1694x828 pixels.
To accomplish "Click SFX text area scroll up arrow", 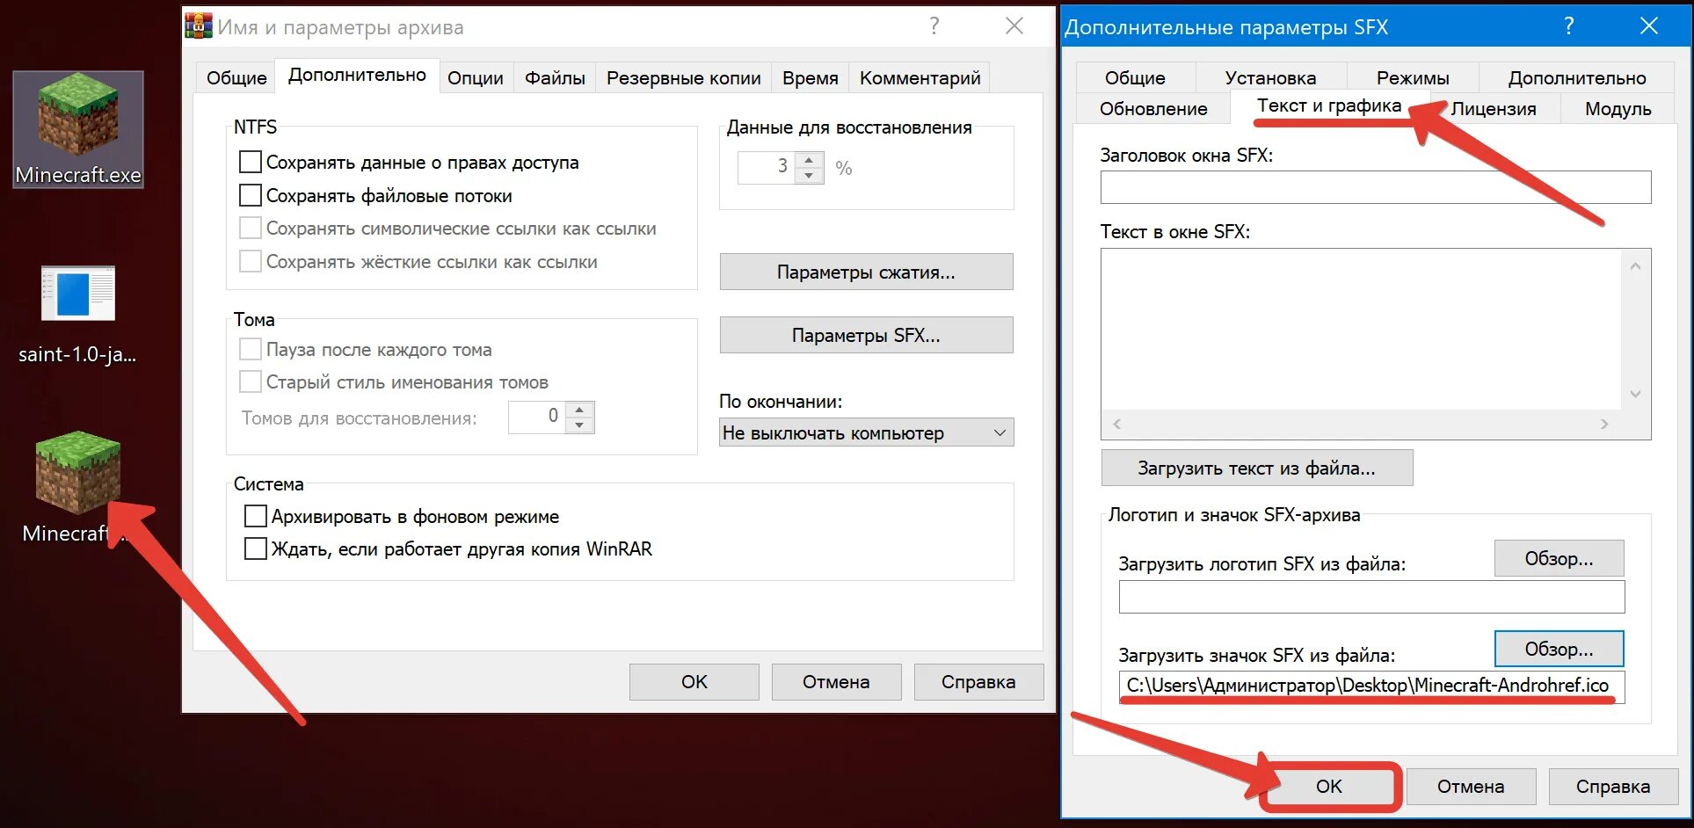I will pyautogui.click(x=1635, y=266).
